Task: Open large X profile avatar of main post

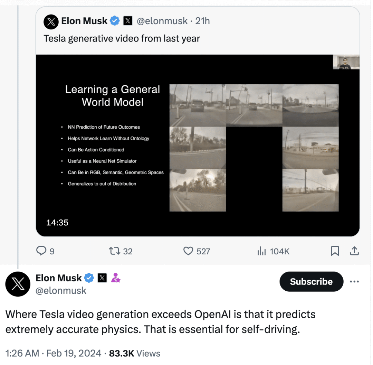Action: [18, 284]
